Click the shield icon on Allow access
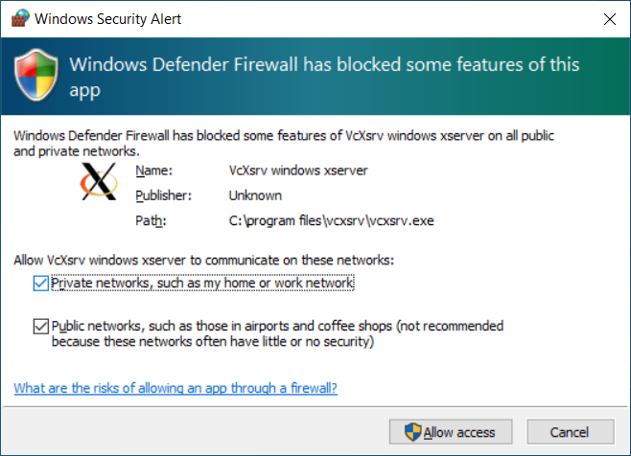The width and height of the screenshot is (631, 456). pos(413,432)
